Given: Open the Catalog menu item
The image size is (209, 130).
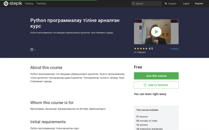Looking at the screenshot, I should click(29, 3).
